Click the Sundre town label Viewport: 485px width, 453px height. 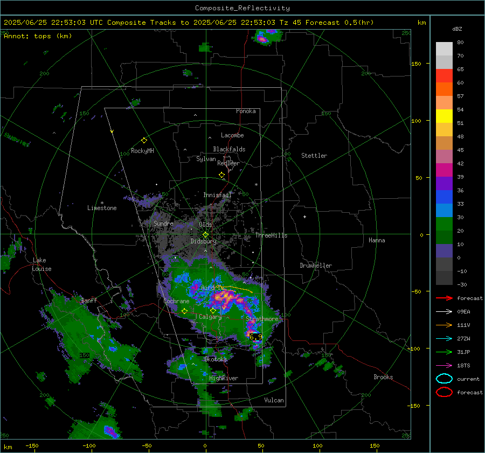(x=163, y=223)
